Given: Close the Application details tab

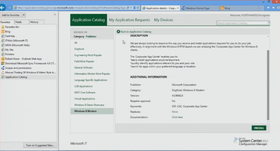Looking at the screenshot, I should coord(178,8).
